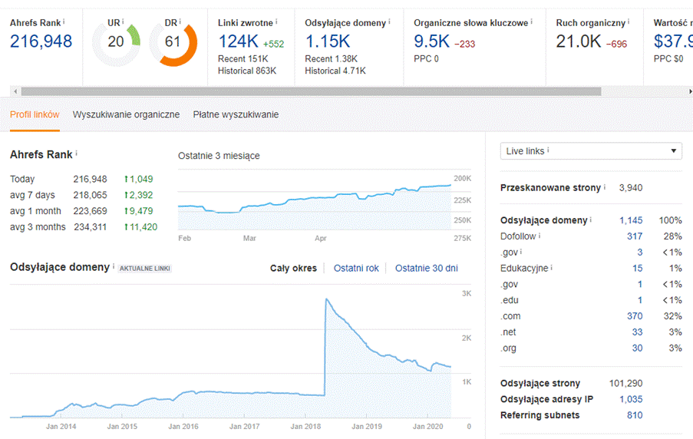Click info icon by Odsyłające domeny chart title
Viewport: 693px width, 439px height.
click(113, 266)
